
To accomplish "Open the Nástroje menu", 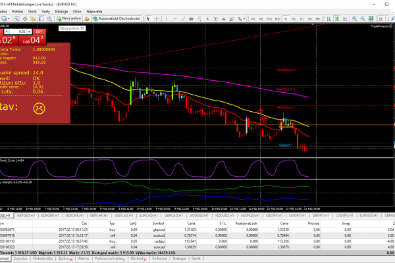I will [61, 12].
